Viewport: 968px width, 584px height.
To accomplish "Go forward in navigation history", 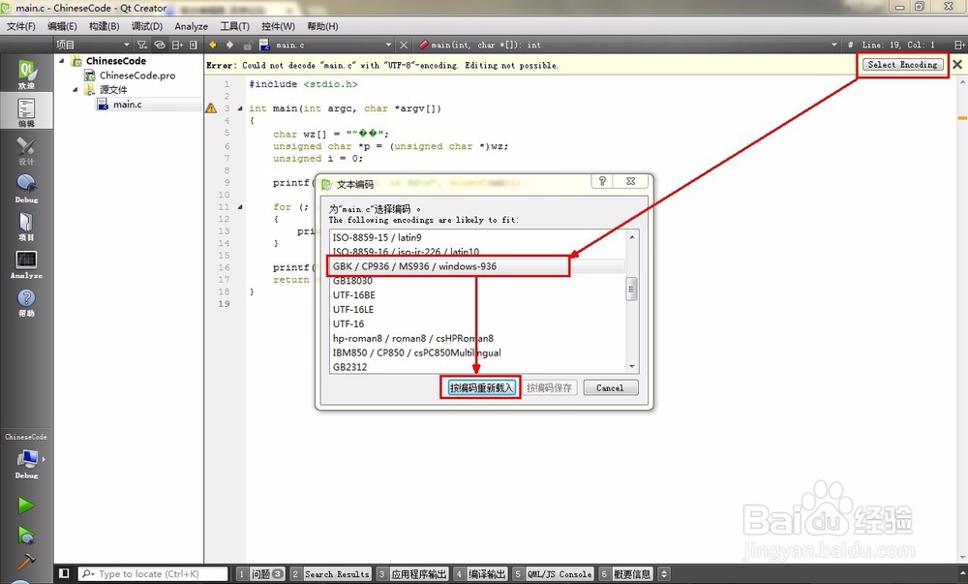I will [229, 45].
